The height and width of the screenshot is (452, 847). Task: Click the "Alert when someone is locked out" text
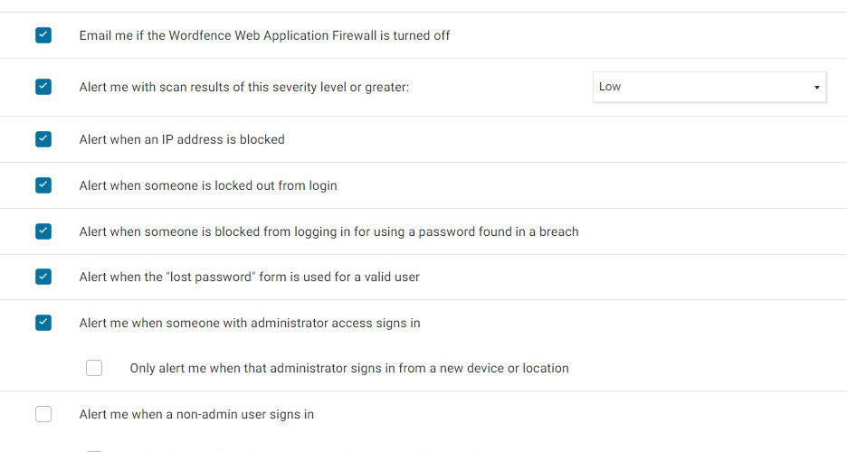208,185
